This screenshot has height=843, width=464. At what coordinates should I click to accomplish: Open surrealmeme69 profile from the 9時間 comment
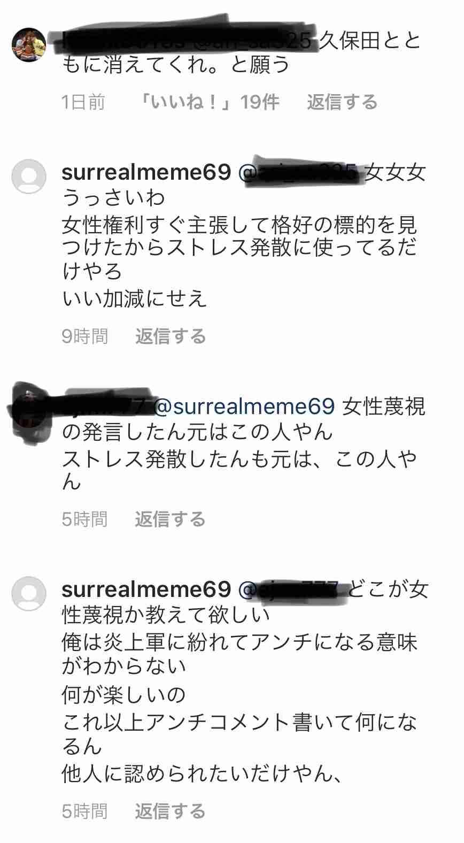click(146, 172)
